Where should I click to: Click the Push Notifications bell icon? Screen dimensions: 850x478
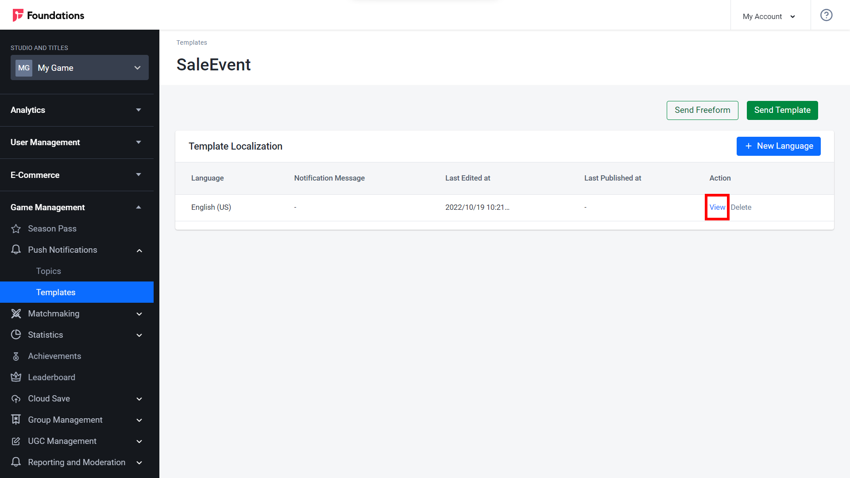coord(16,249)
